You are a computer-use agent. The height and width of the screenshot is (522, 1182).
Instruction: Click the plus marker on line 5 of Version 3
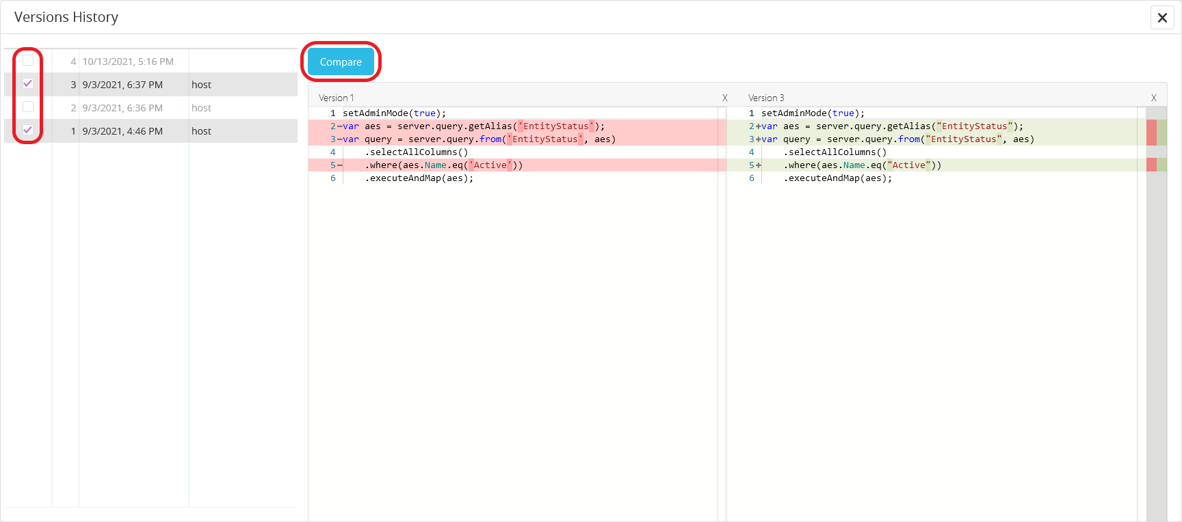pyautogui.click(x=758, y=165)
